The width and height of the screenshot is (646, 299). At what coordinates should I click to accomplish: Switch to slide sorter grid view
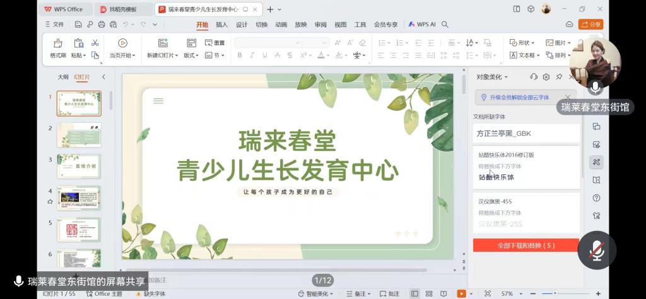429,294
